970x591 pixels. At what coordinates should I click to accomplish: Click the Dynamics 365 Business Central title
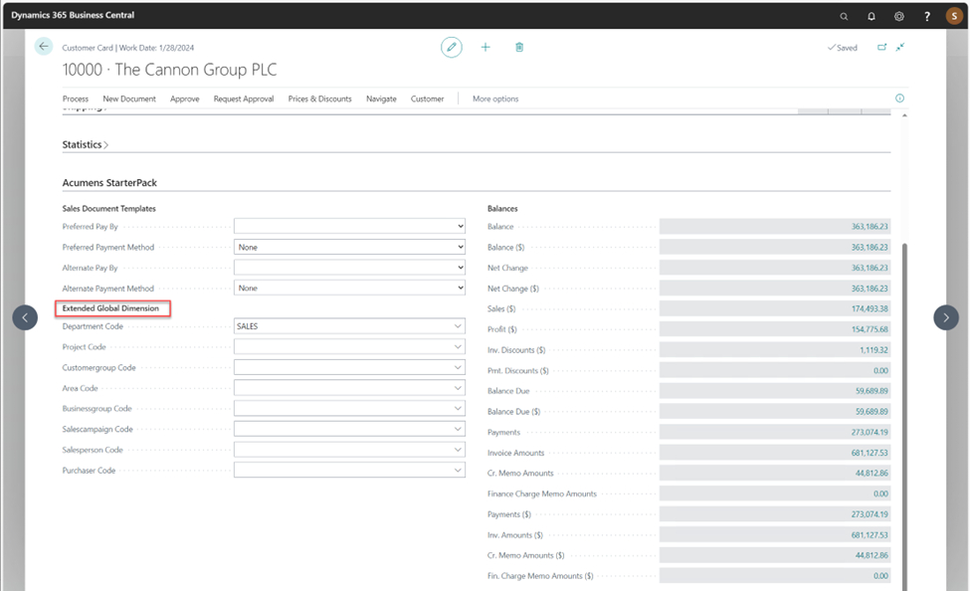pyautogui.click(x=73, y=15)
